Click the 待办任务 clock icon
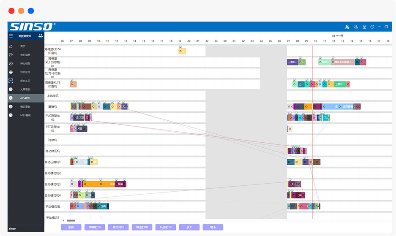Screen dimensions: 396x236 pos(11,63)
